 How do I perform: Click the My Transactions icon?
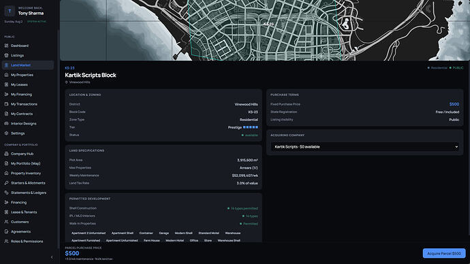point(6,104)
